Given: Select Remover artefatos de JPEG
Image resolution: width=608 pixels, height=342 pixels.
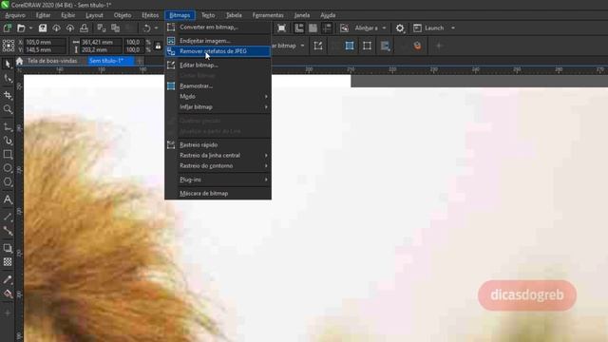Looking at the screenshot, I should (218, 51).
